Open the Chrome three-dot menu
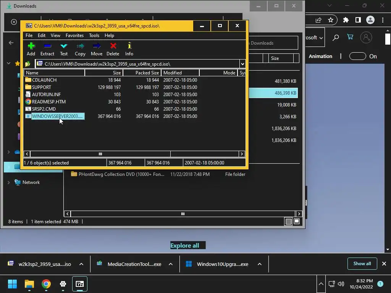Screen dimensions: 391x293 pyautogui.click(x=383, y=20)
